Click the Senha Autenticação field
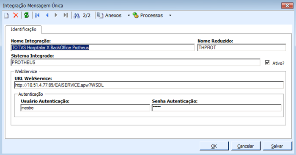 [217, 108]
